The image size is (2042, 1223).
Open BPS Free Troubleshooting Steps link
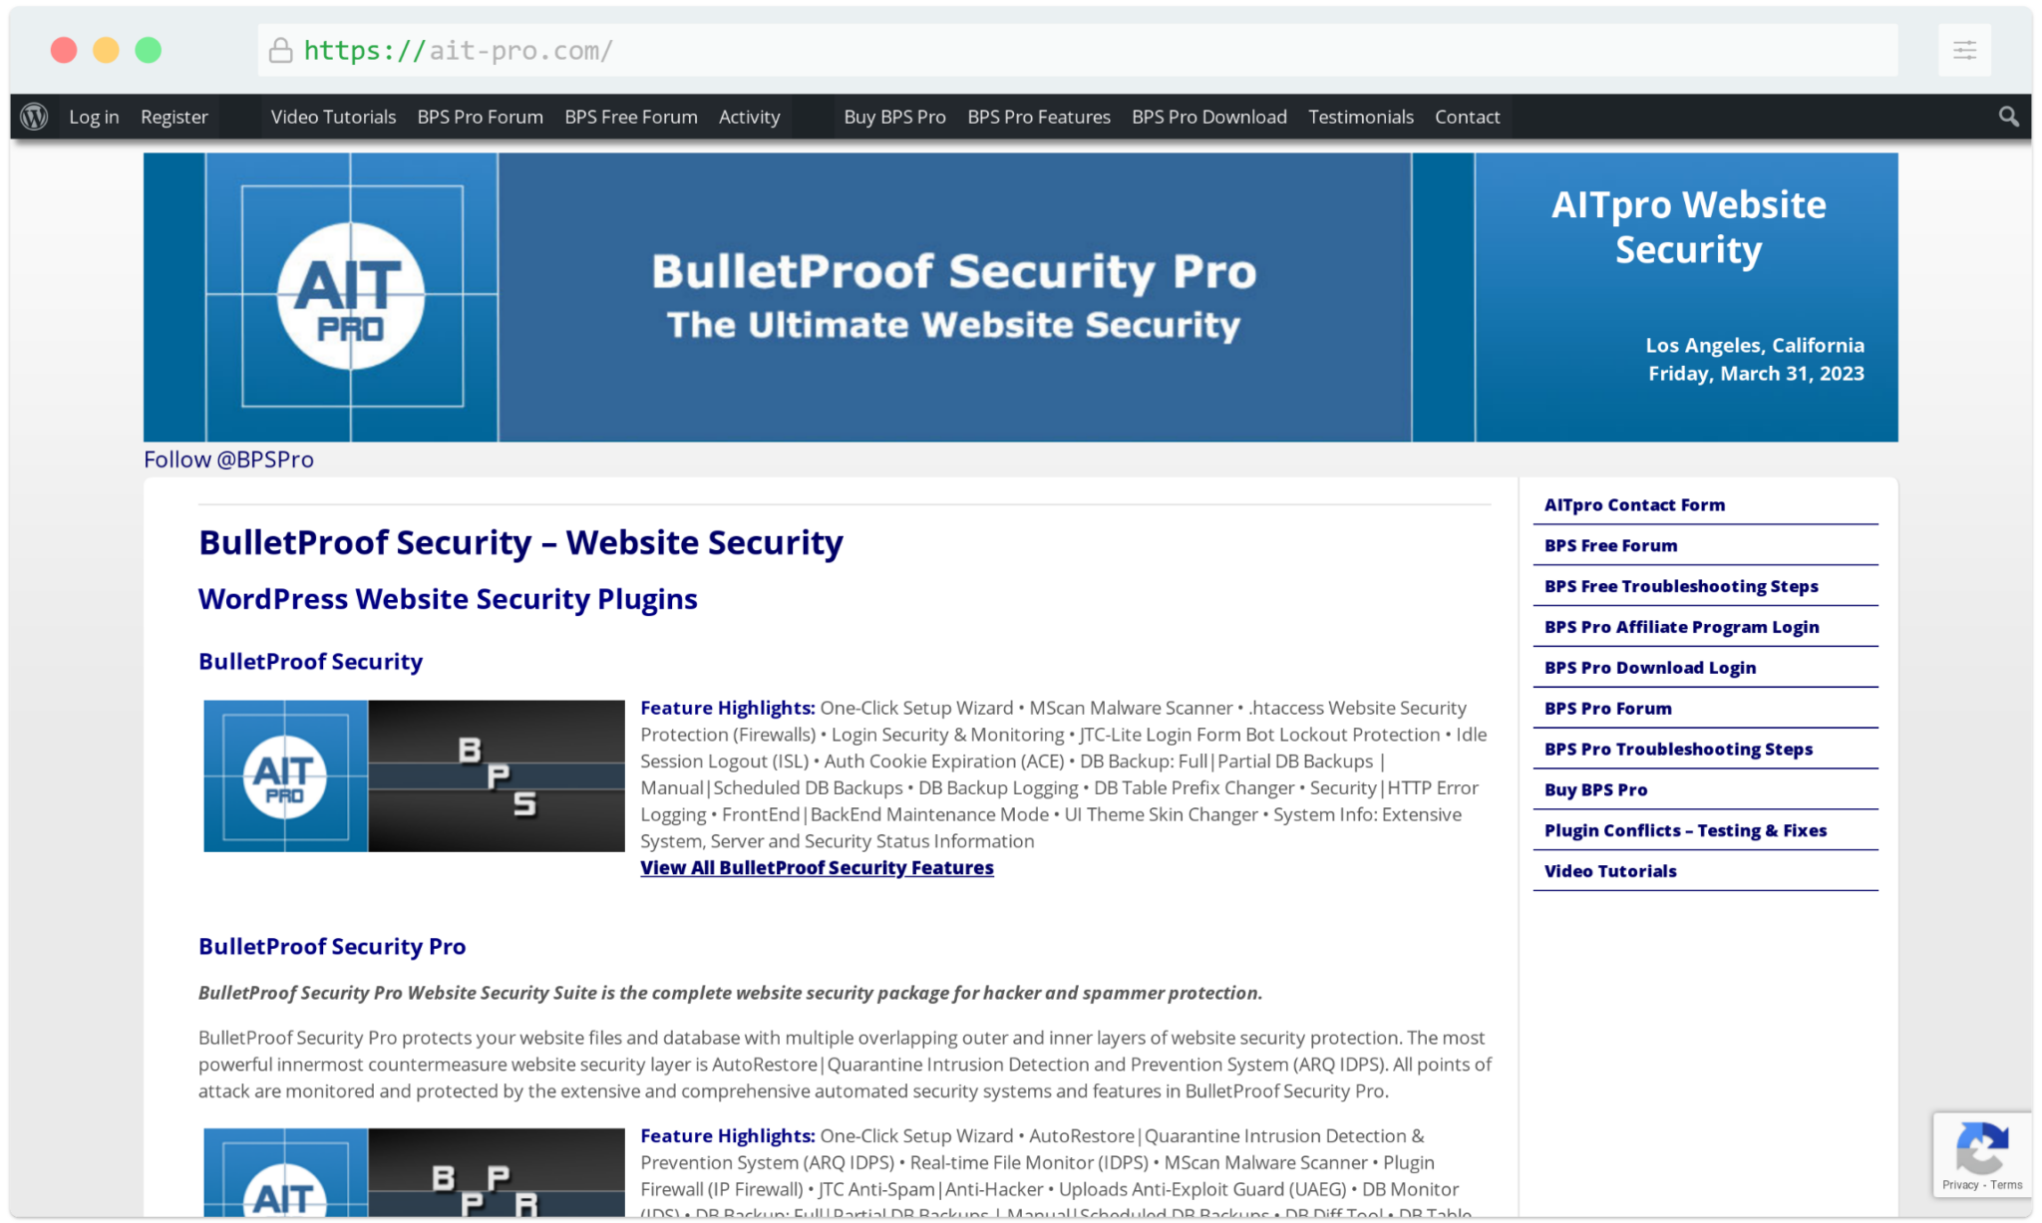point(1681,586)
